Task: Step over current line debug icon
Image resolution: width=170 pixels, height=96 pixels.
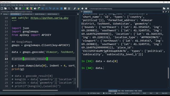Action: click(46, 9)
